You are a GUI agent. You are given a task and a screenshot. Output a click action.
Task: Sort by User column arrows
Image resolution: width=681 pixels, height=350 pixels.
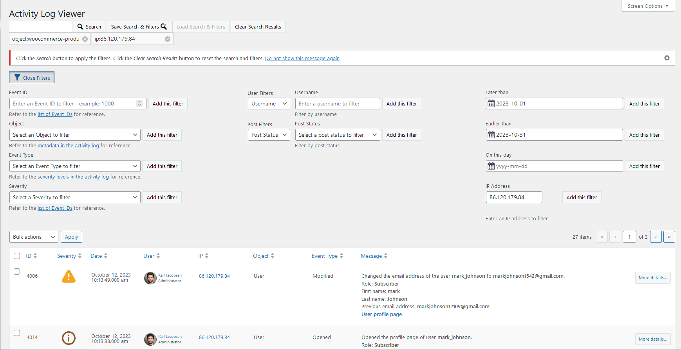158,256
